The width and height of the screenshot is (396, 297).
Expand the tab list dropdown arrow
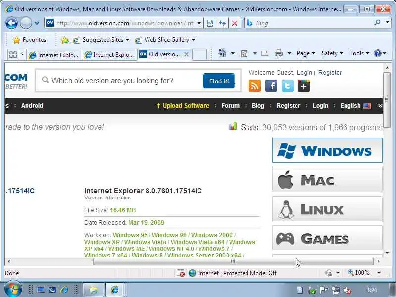click(22, 54)
